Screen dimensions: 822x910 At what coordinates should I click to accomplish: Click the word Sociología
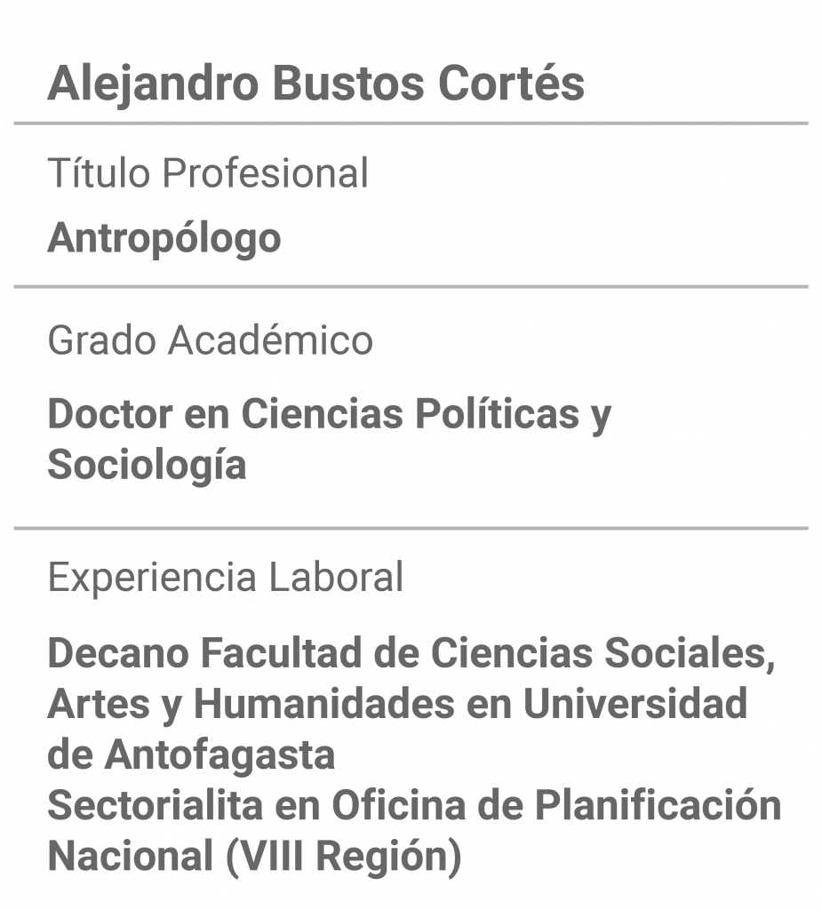(x=147, y=466)
